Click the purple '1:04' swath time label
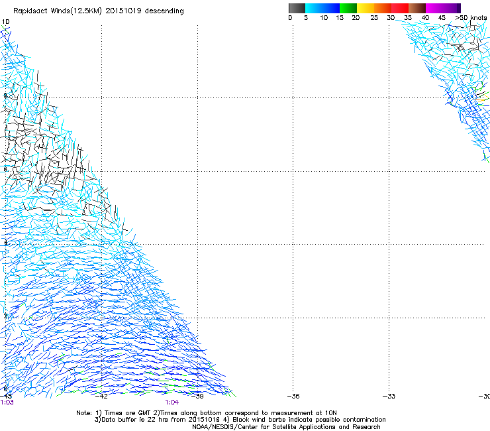 (172, 402)
